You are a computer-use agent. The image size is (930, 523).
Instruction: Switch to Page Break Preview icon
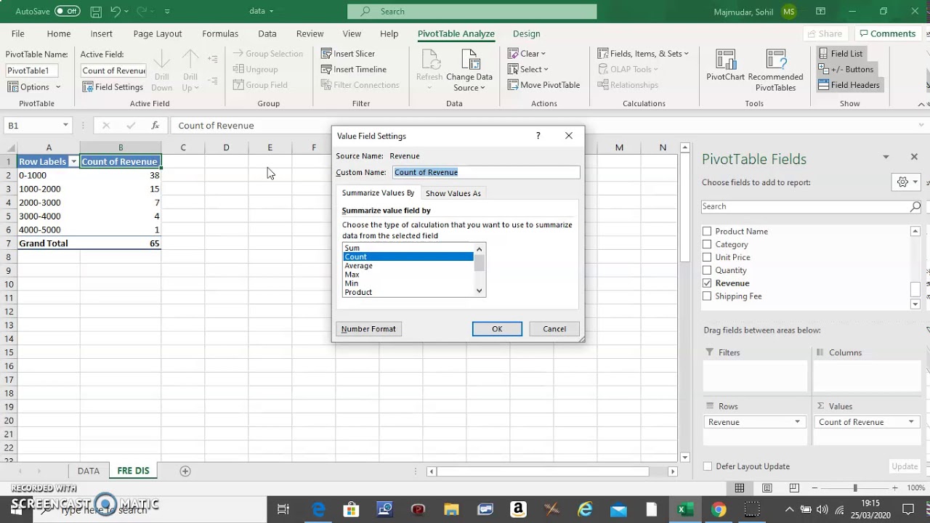[794, 488]
